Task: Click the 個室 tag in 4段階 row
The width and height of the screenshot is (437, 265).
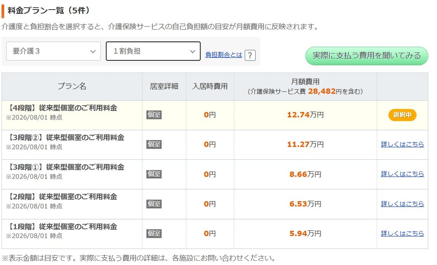Action: click(154, 115)
